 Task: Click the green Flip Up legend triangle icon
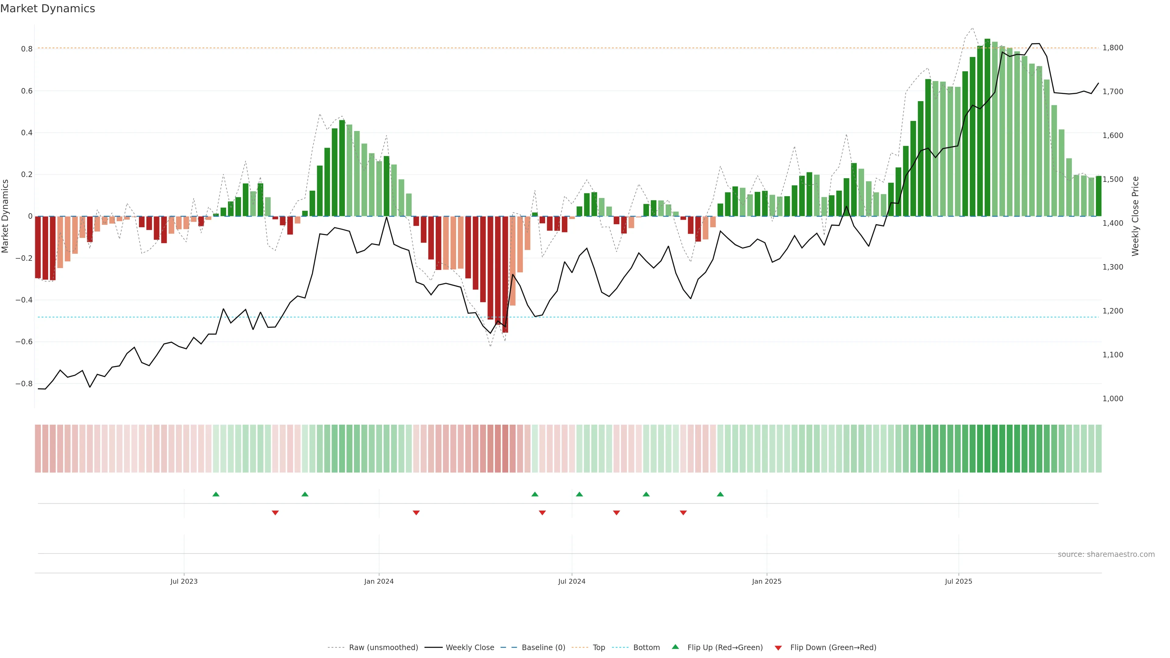coord(675,647)
